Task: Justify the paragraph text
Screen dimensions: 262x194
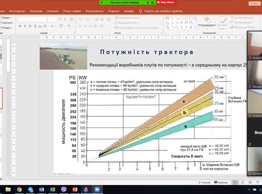Action: click(95, 26)
